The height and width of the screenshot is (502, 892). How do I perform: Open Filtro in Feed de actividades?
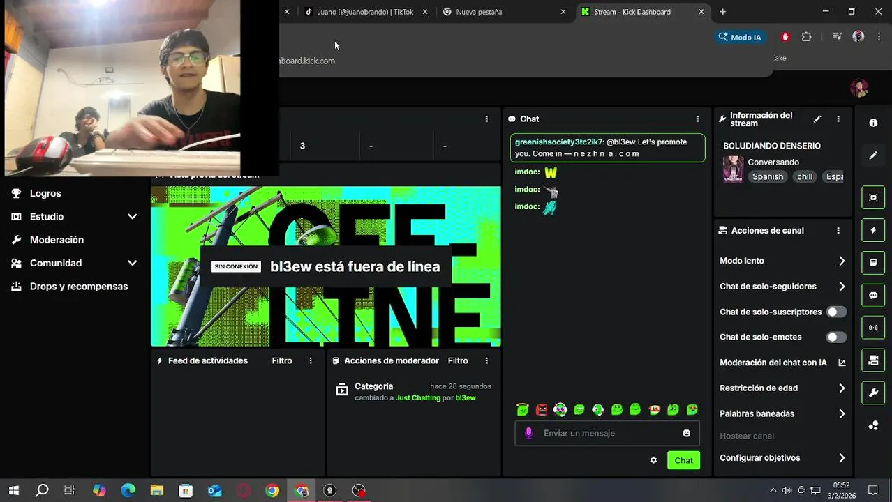[282, 360]
